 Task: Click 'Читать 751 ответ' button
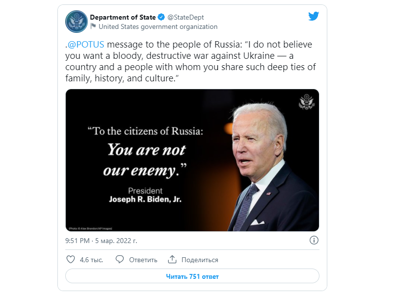click(x=192, y=276)
